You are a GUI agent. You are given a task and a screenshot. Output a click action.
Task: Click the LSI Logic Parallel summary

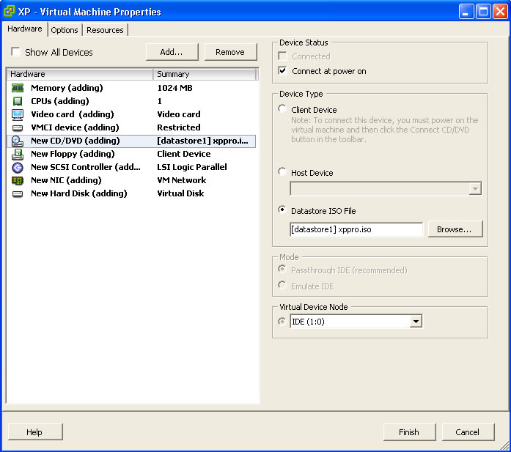click(x=192, y=167)
